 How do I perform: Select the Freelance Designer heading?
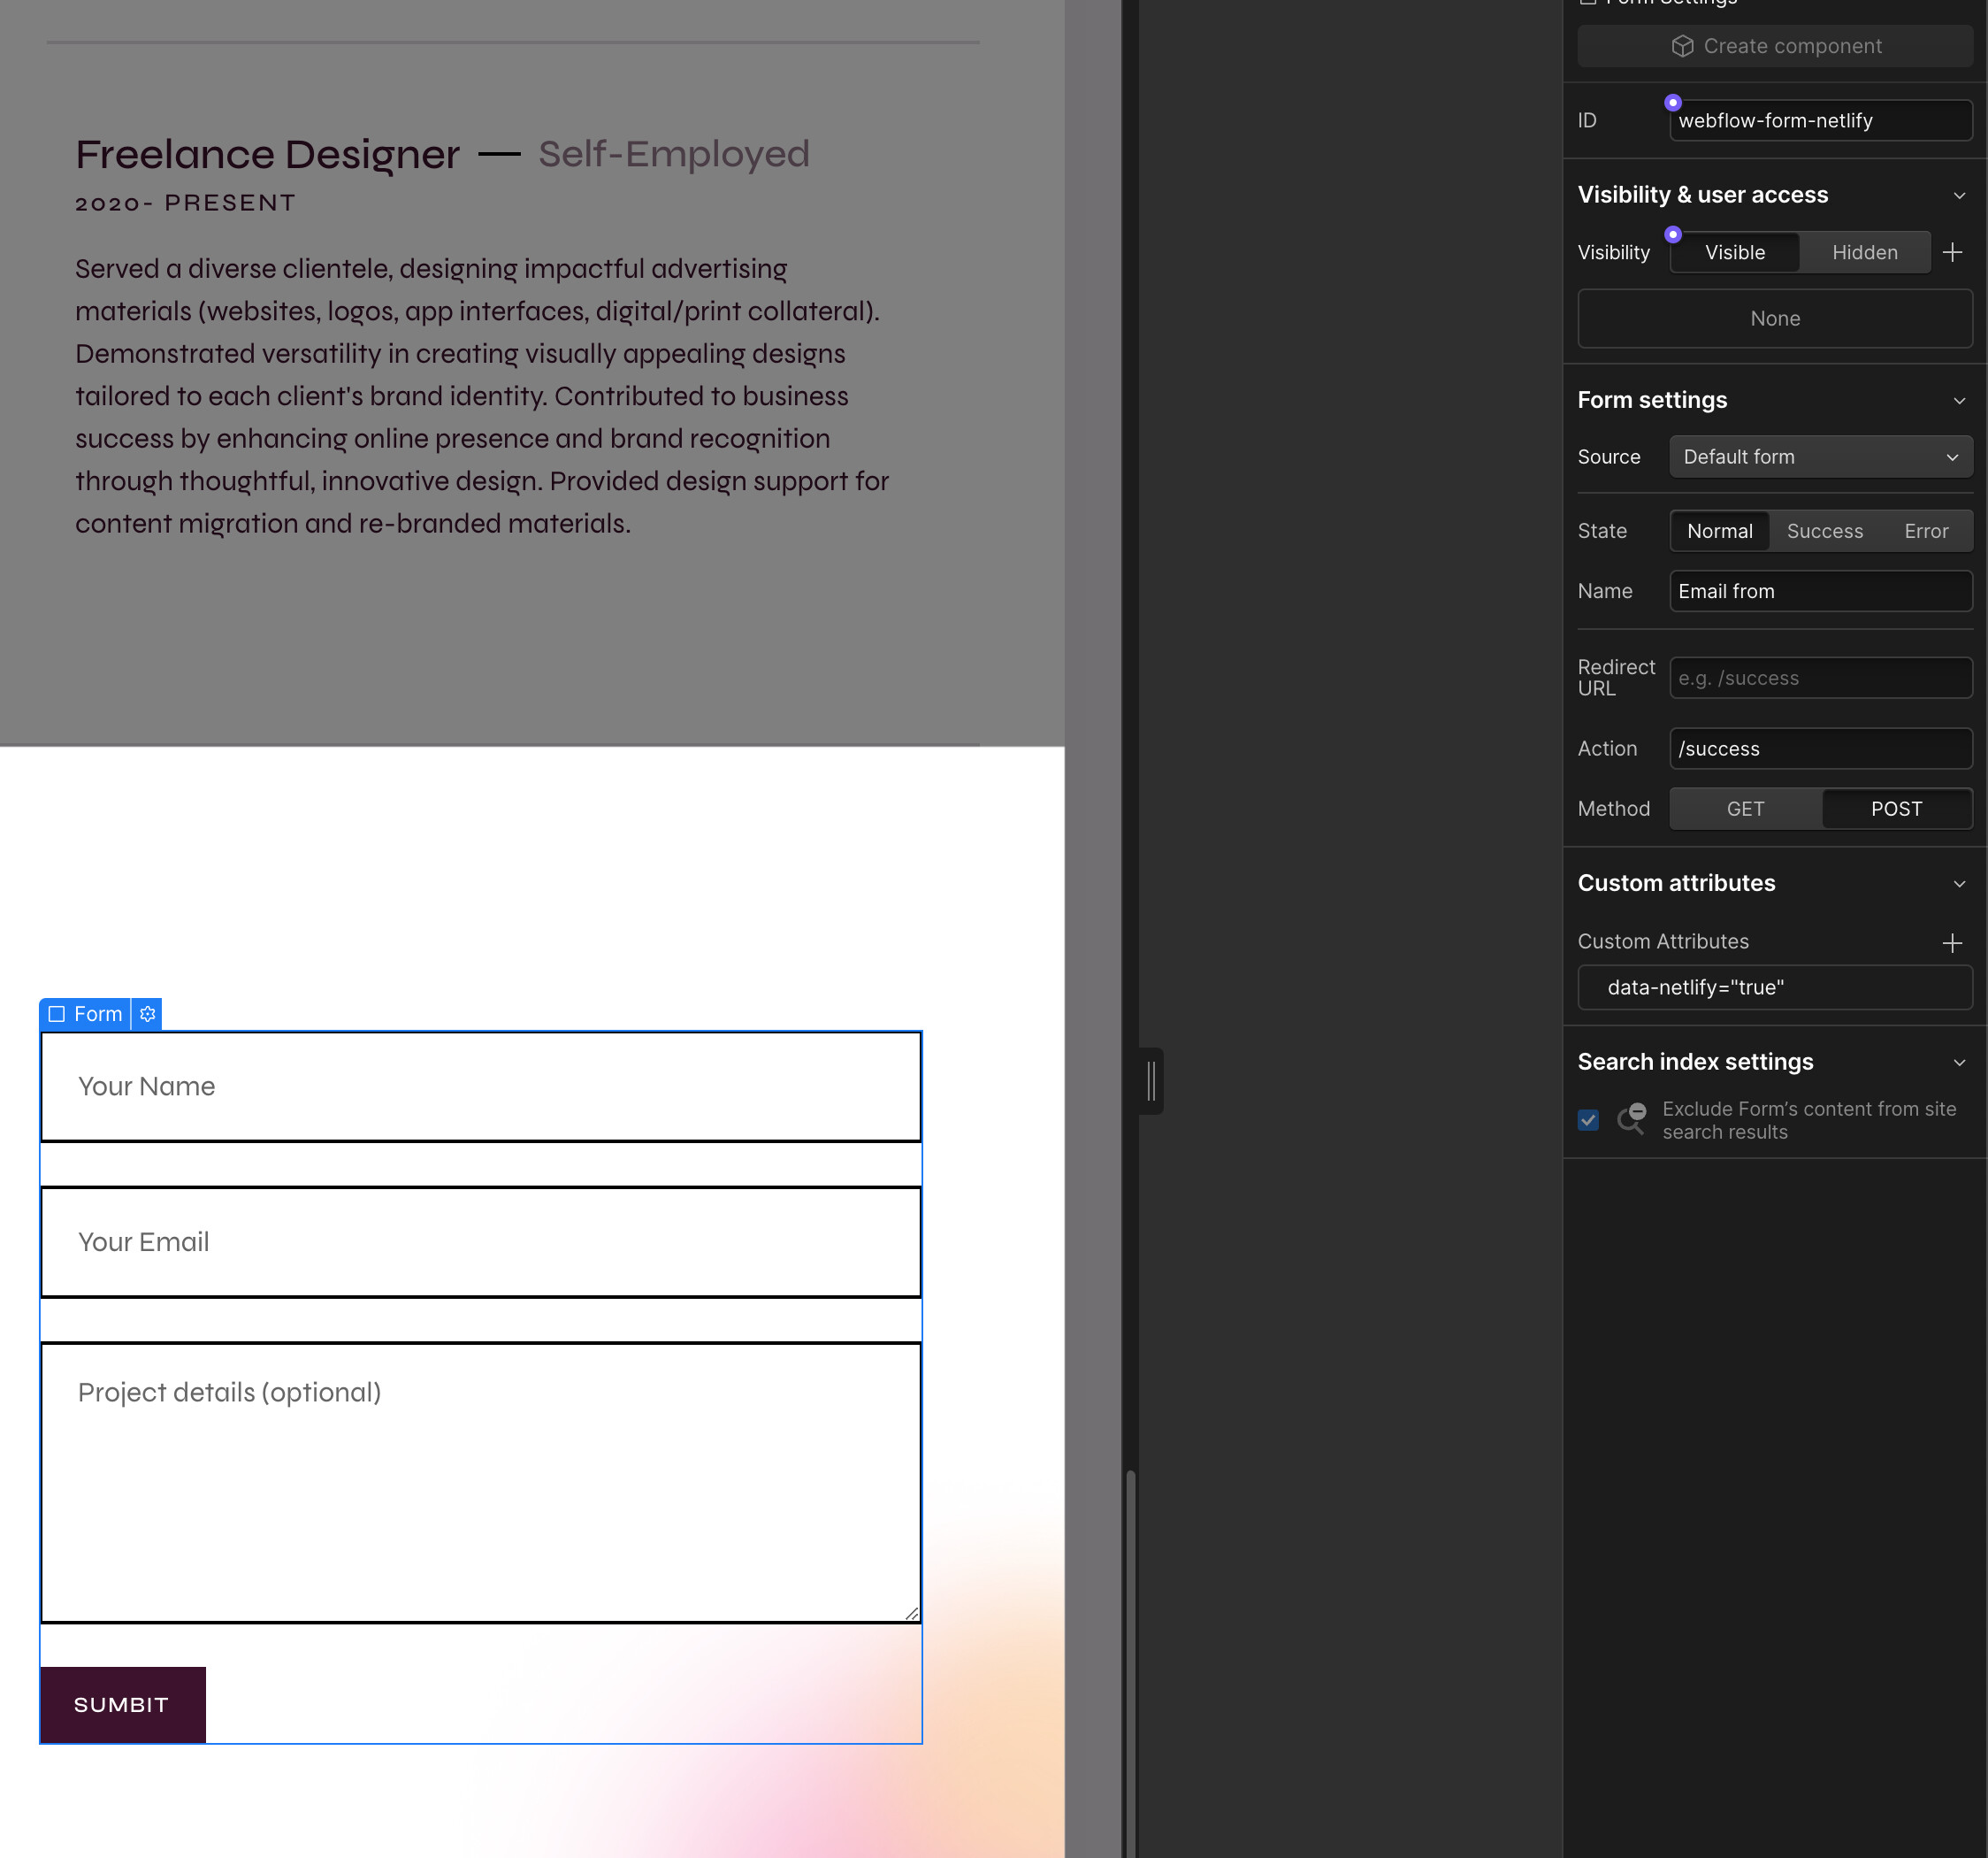[267, 154]
